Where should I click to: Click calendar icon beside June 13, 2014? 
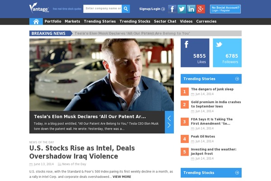[31, 164]
